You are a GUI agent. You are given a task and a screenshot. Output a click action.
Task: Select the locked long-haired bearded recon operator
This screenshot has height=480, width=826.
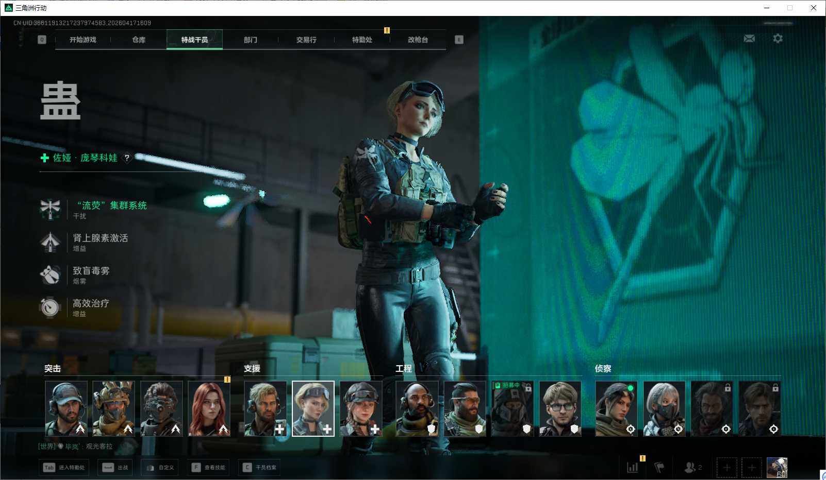712,408
